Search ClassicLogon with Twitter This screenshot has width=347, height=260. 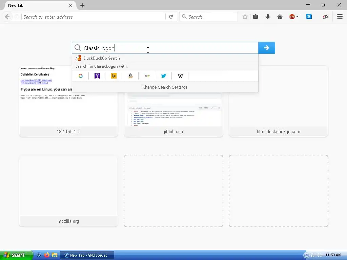(164, 76)
